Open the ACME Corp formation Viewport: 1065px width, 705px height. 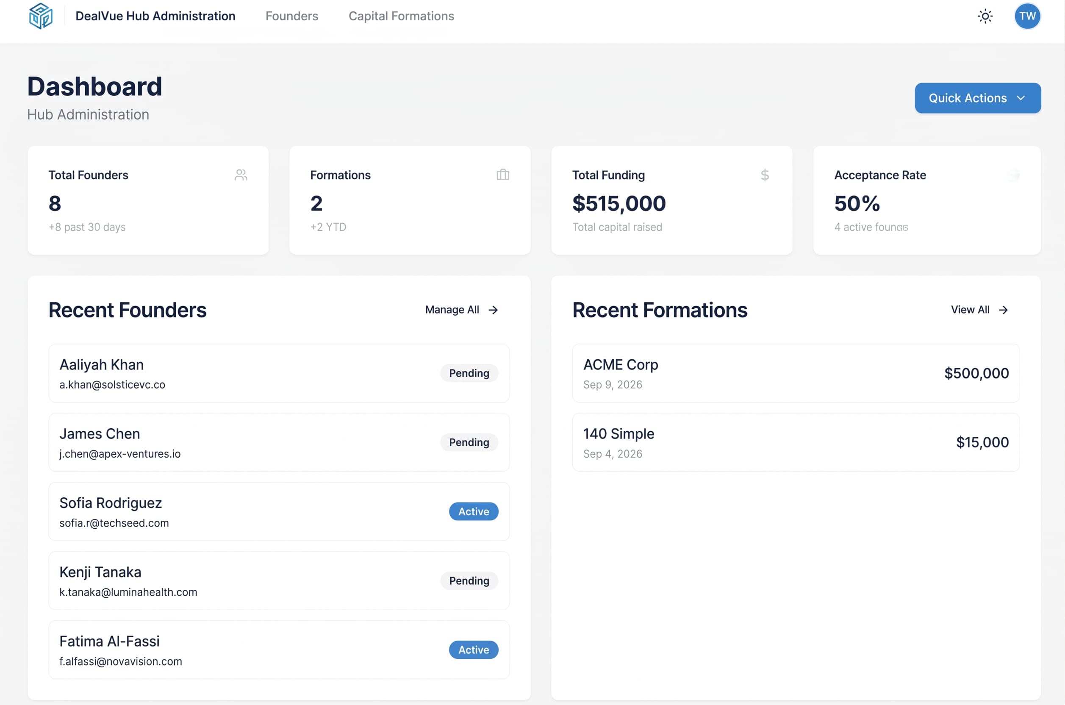[x=796, y=373]
